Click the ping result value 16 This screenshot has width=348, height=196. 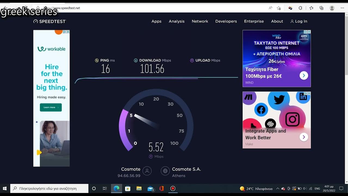(105, 69)
